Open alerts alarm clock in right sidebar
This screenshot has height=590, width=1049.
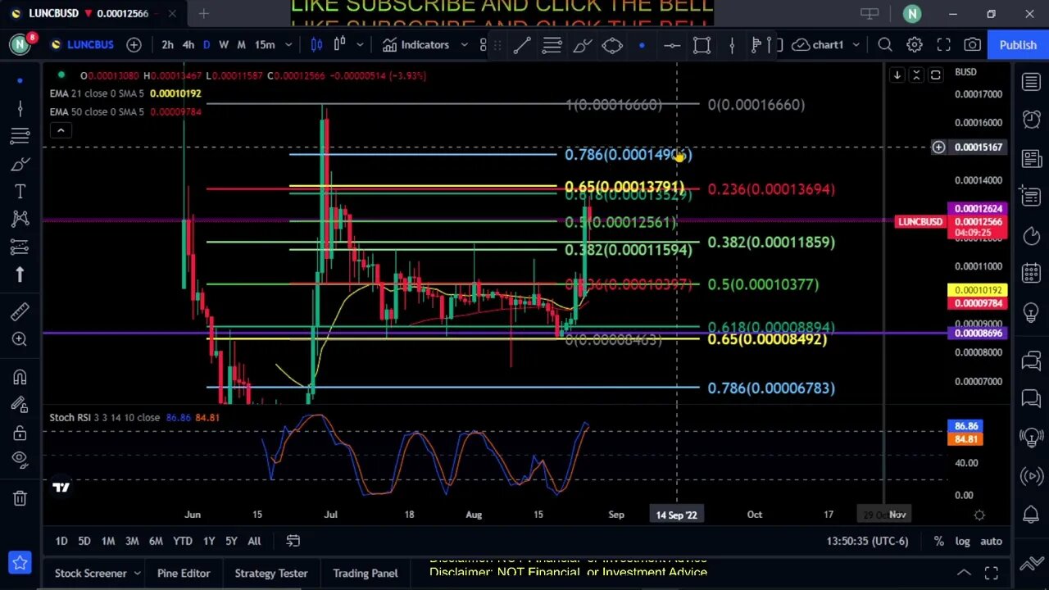[1031, 120]
